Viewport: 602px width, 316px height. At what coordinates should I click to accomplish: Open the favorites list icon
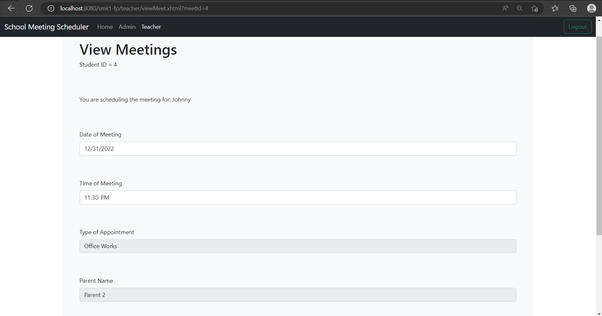[x=555, y=8]
